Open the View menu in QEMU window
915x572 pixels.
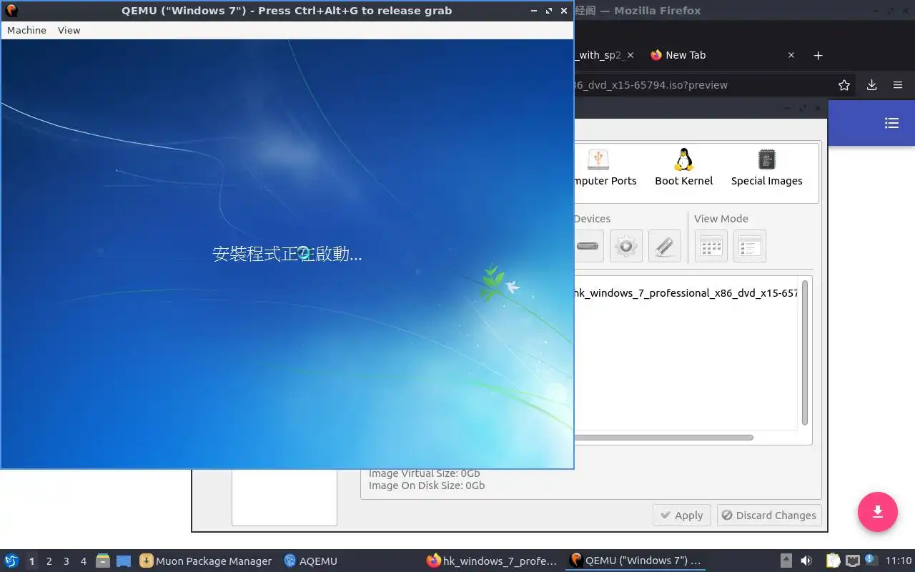click(69, 30)
